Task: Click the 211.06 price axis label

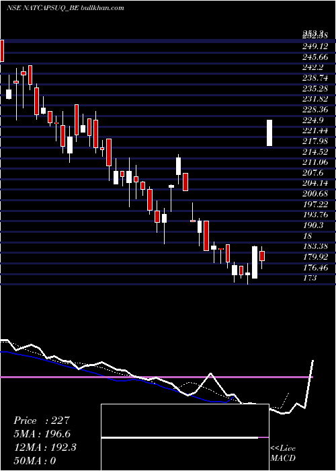Action: pos(315,162)
